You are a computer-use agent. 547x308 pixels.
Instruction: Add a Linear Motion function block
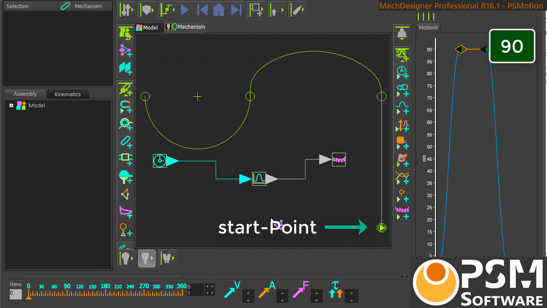coord(402,72)
